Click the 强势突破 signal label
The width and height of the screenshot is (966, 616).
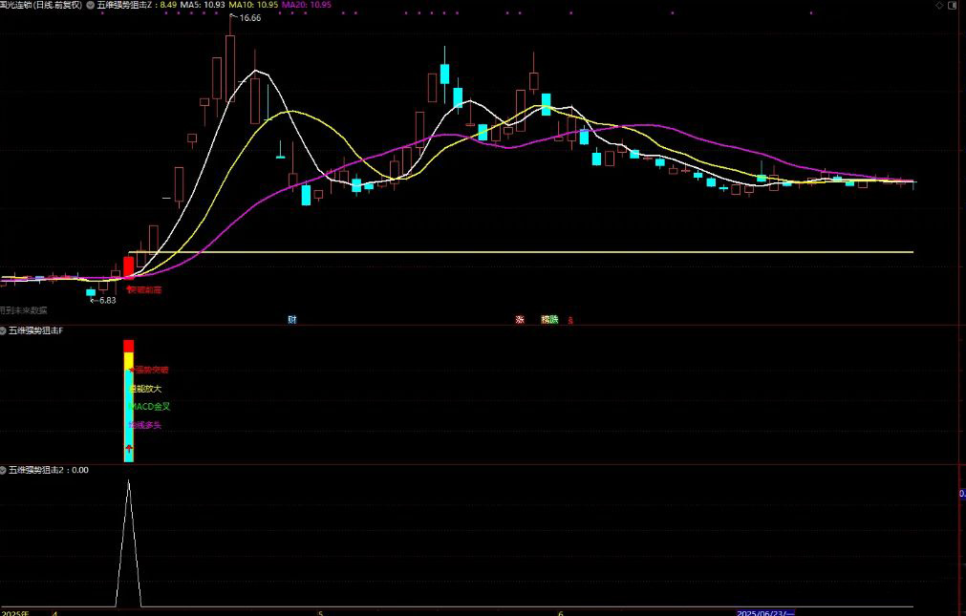(x=151, y=370)
